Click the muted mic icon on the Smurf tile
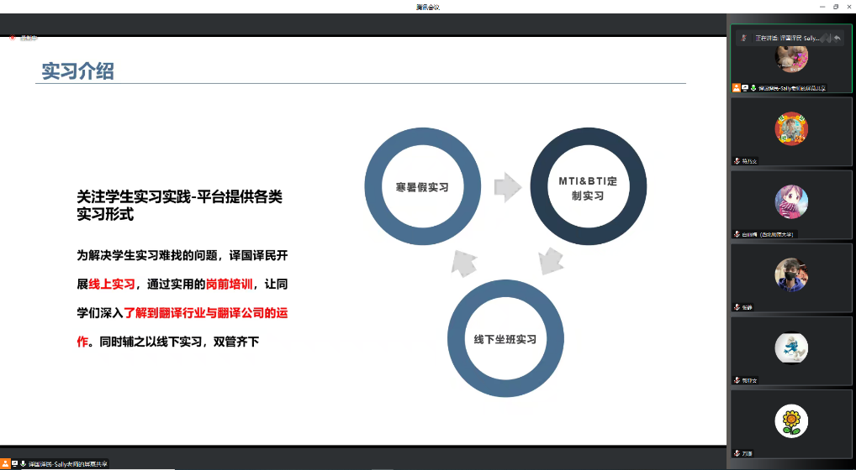This screenshot has height=470, width=856. click(x=737, y=380)
